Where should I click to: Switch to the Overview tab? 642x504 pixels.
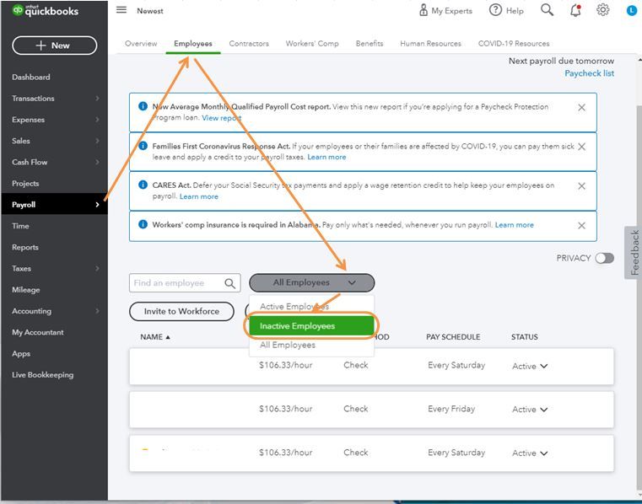click(x=141, y=43)
